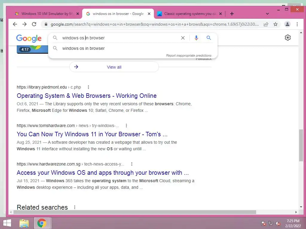Open Google quick settings gear
Image resolution: width=306 pixels, height=229 pixels.
click(288, 38)
